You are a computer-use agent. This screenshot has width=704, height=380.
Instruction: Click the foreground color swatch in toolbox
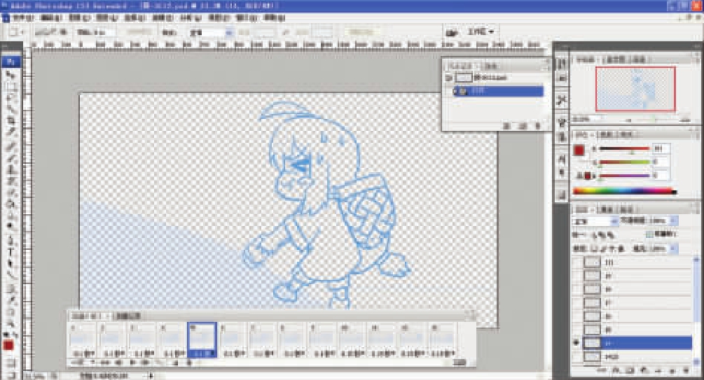8,346
